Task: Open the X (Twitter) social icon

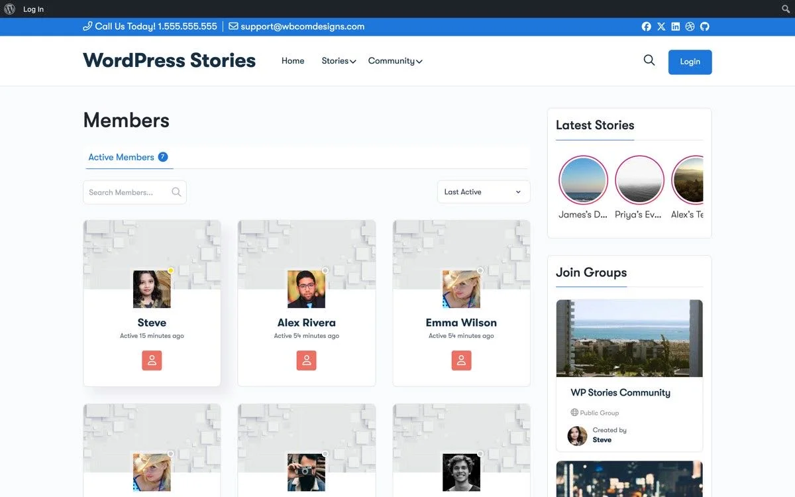Action: pos(661,27)
